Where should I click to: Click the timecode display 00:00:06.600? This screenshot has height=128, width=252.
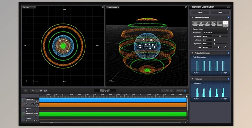click(105, 91)
